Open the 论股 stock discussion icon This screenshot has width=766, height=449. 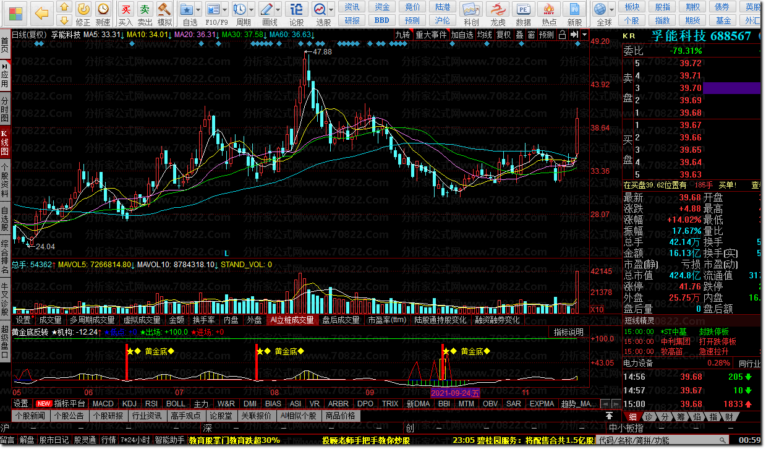[297, 9]
